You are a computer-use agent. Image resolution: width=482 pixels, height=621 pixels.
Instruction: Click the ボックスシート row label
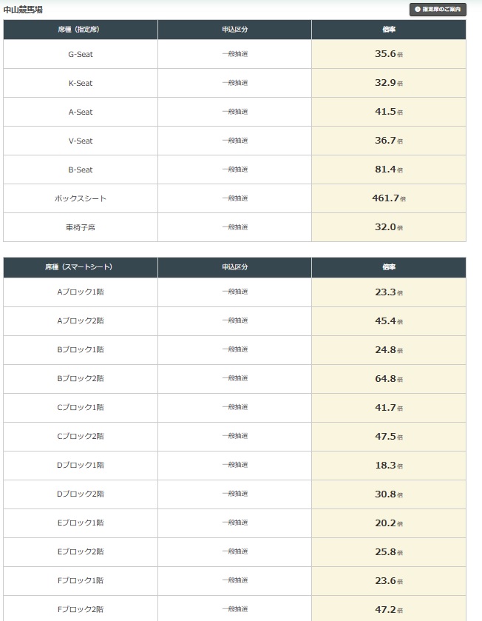80,198
